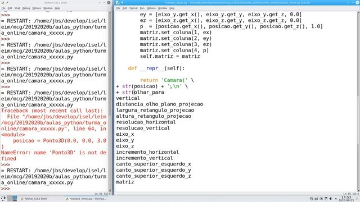Viewport: 360px width, 202px height.
Task: Click 'Traceback (most recent call last):' text
Action: 52,111
